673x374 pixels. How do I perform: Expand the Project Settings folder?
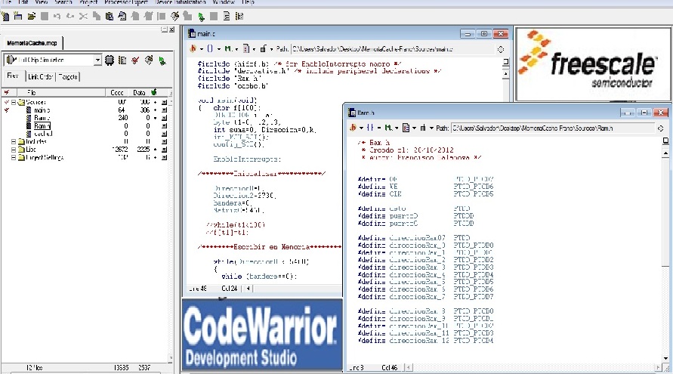click(x=14, y=157)
